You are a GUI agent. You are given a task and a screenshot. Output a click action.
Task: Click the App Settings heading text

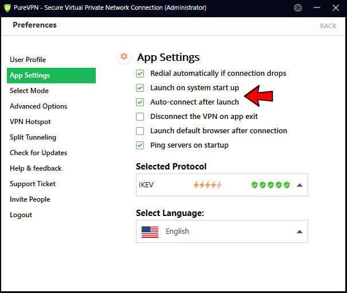click(168, 57)
